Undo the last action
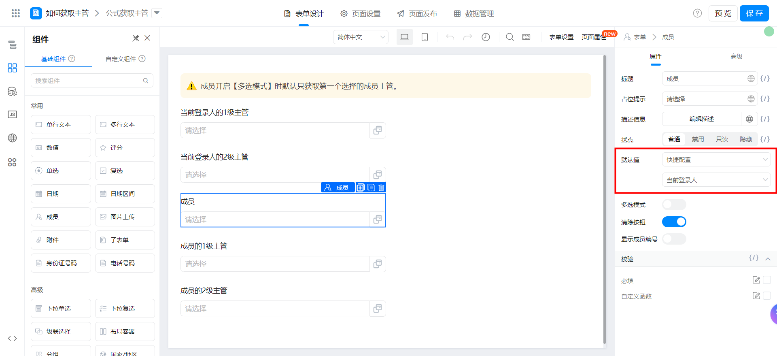 point(450,37)
